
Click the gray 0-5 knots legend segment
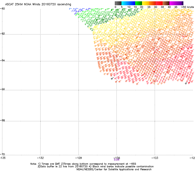point(118,3)
